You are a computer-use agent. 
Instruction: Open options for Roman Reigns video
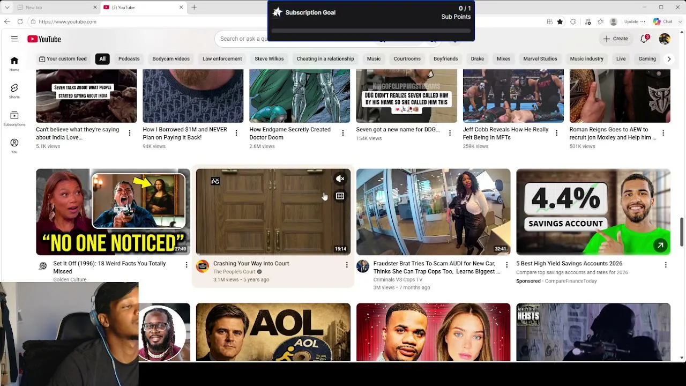663,133
